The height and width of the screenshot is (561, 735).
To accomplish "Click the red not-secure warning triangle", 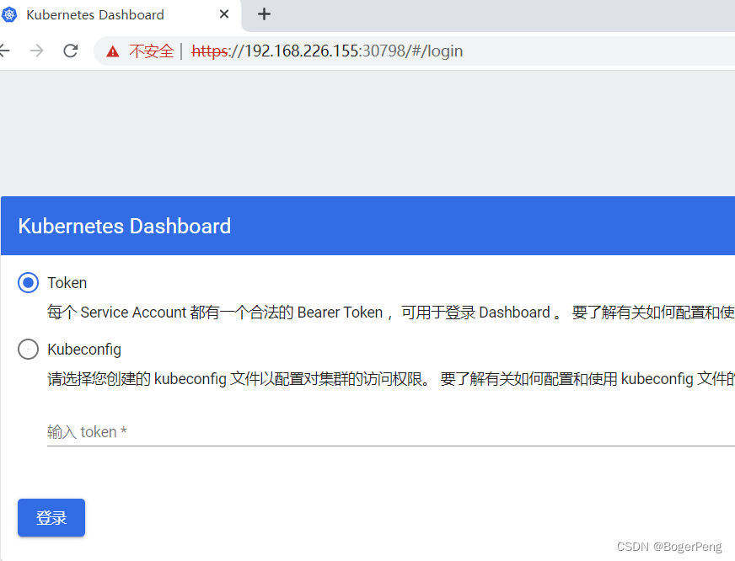I will (112, 51).
